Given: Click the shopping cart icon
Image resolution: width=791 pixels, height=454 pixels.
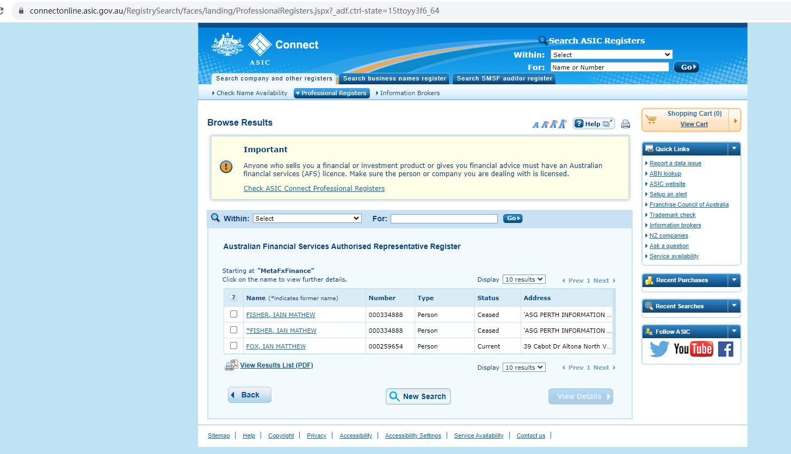Looking at the screenshot, I should 651,120.
